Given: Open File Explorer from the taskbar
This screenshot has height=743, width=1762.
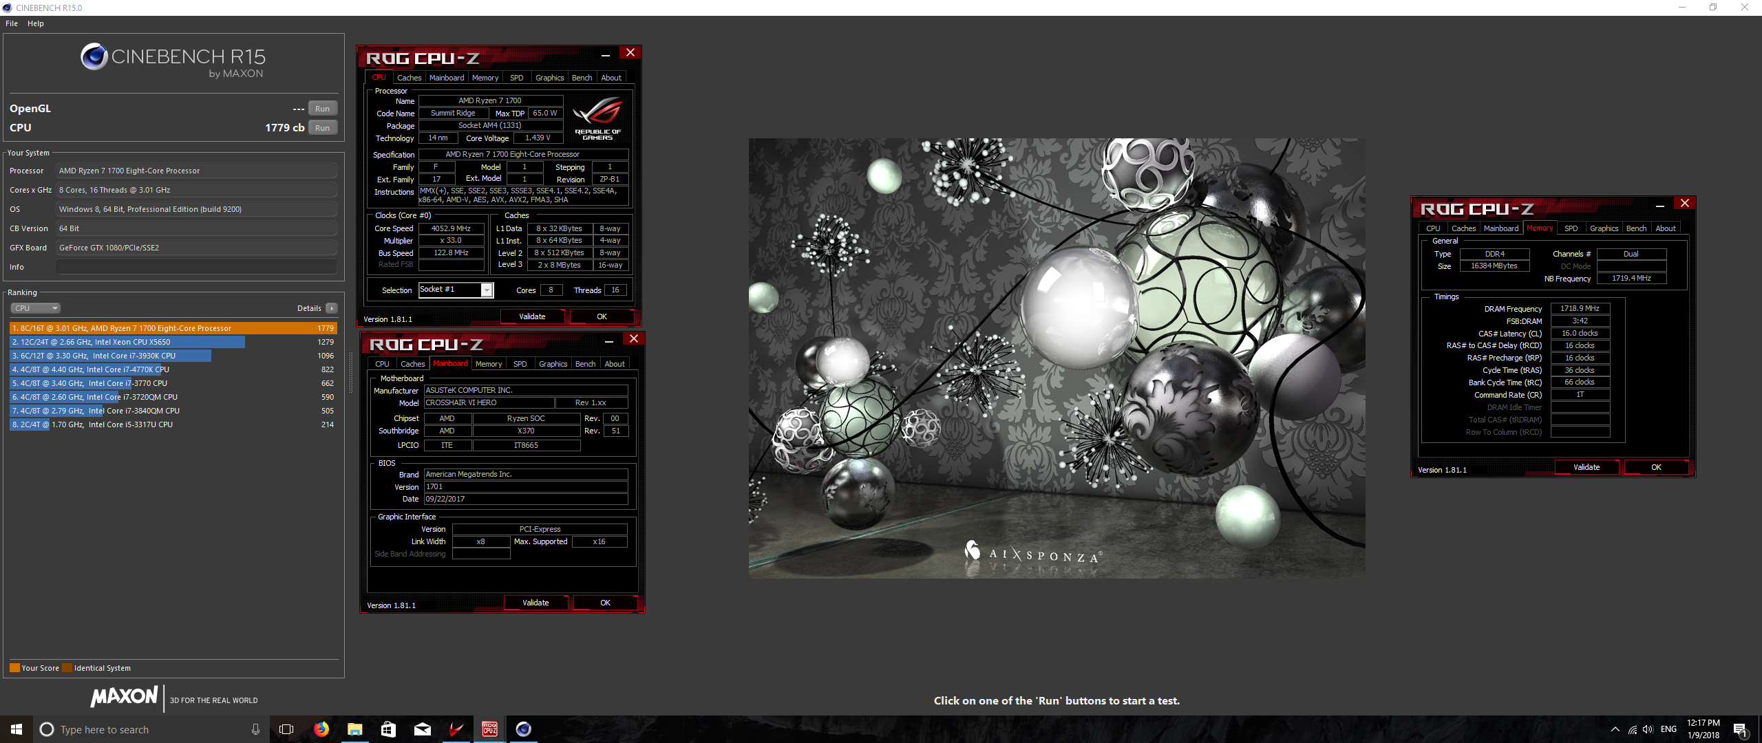Looking at the screenshot, I should pyautogui.click(x=354, y=729).
